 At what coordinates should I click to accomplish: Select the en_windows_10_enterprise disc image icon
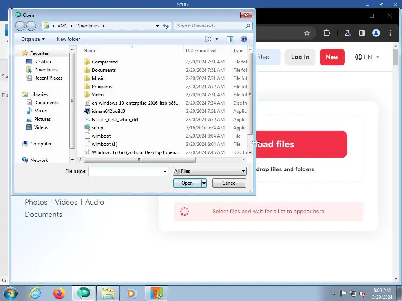(87, 103)
